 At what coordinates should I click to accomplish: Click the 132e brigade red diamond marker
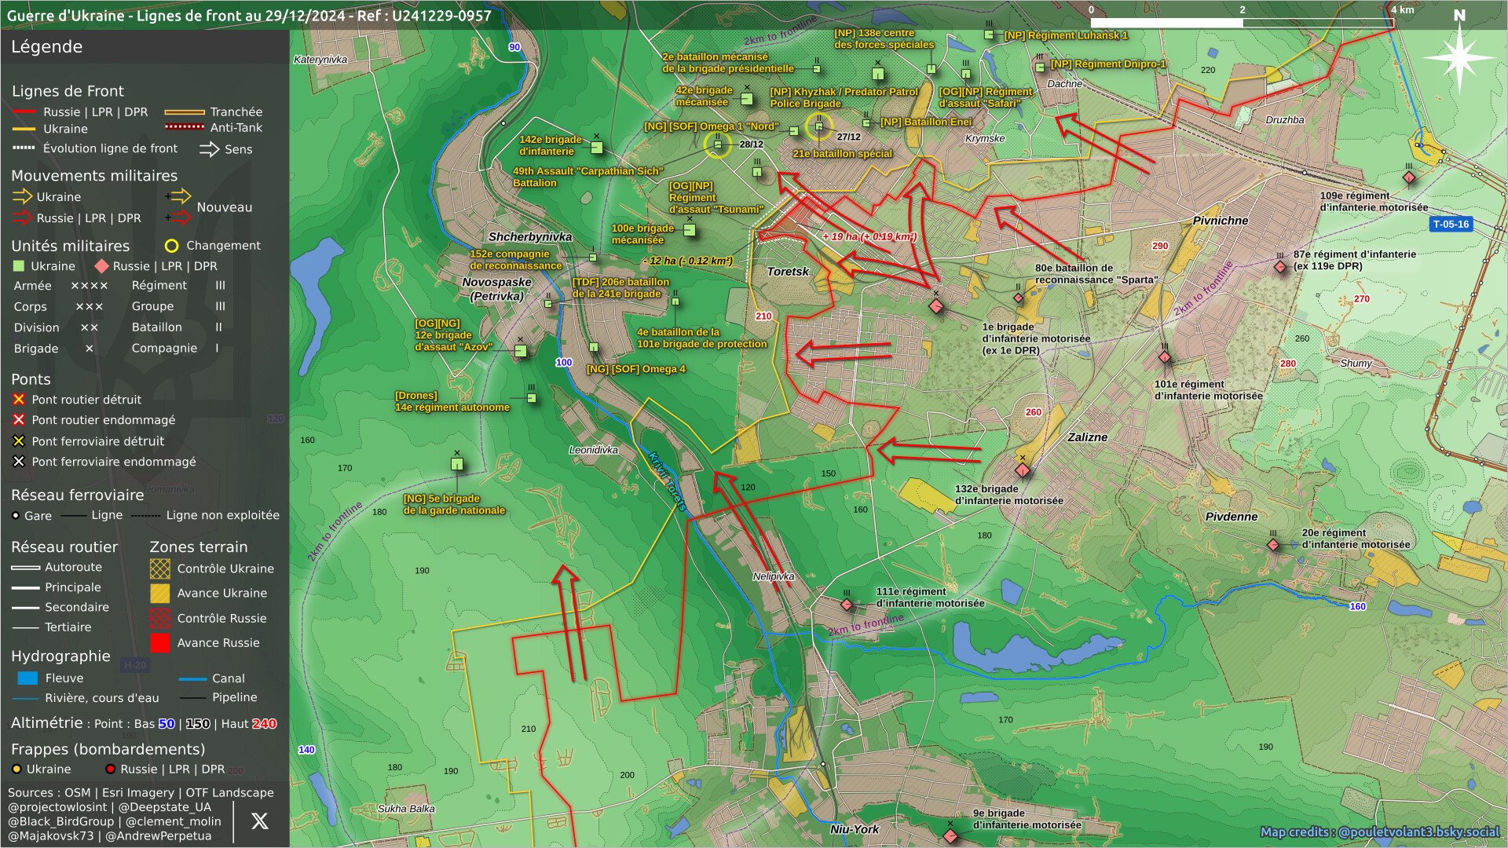1022,470
